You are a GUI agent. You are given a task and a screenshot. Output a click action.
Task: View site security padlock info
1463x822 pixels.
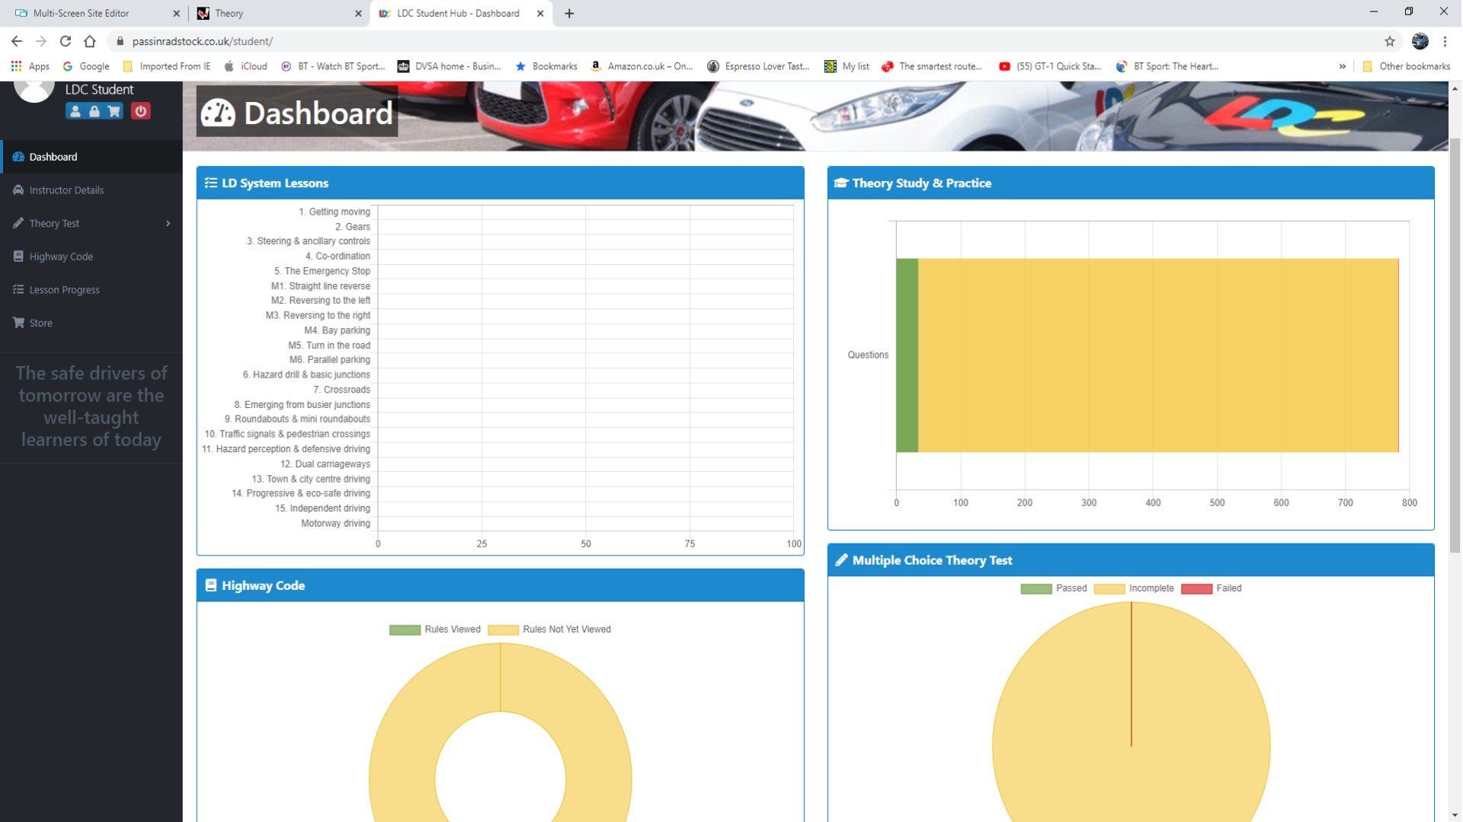point(120,41)
